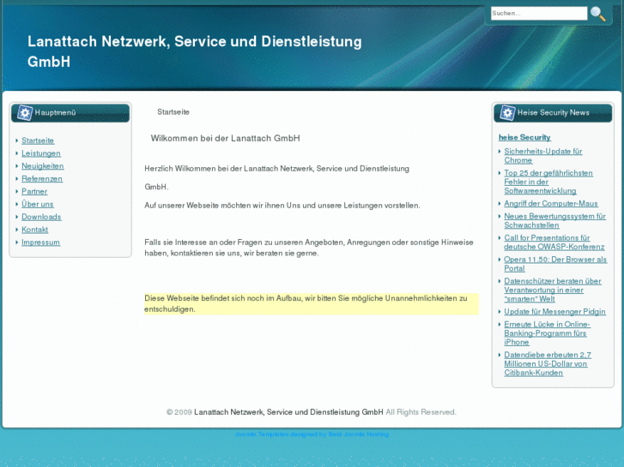Viewport: 624px width, 467px height.
Task: Read Angriff der Computer-Maus article
Action: (550, 204)
